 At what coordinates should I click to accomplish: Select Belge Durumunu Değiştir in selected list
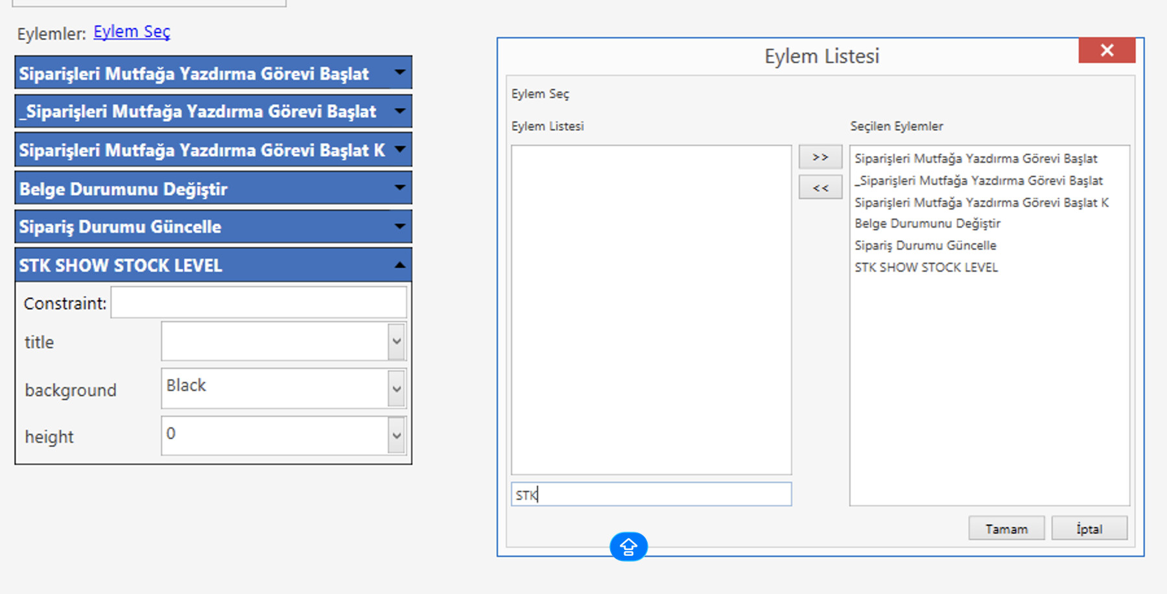[x=927, y=224]
